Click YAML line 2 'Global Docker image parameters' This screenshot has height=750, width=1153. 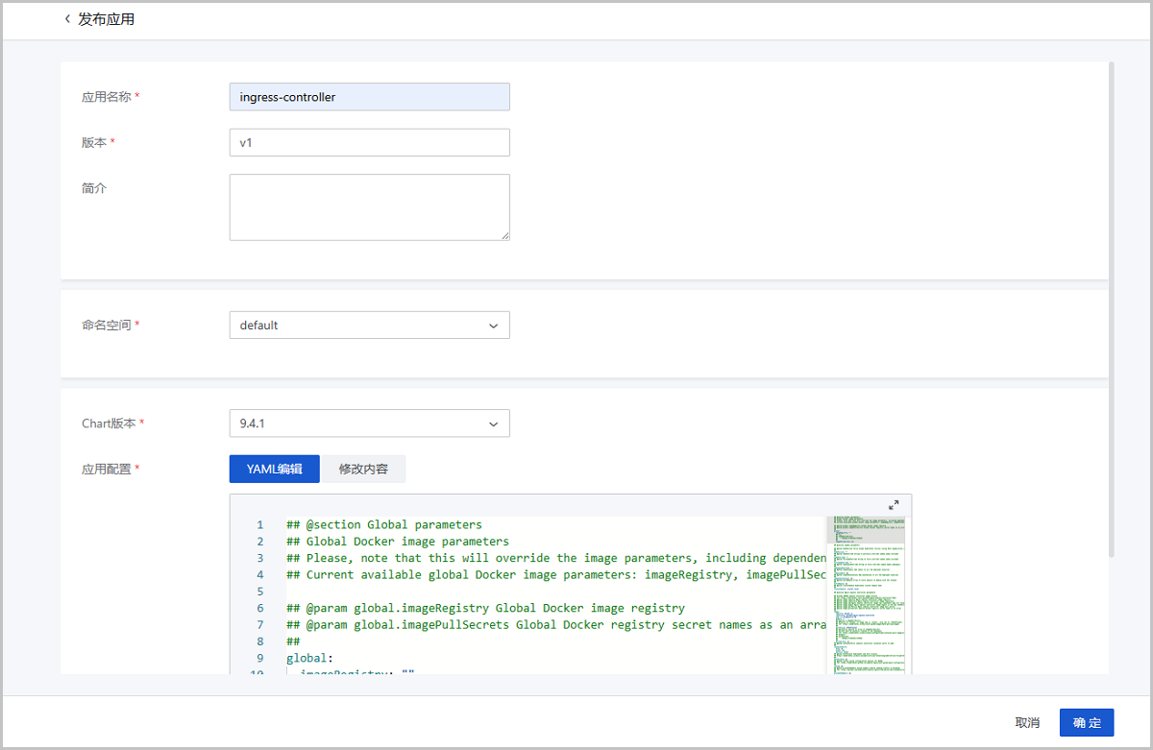click(398, 541)
